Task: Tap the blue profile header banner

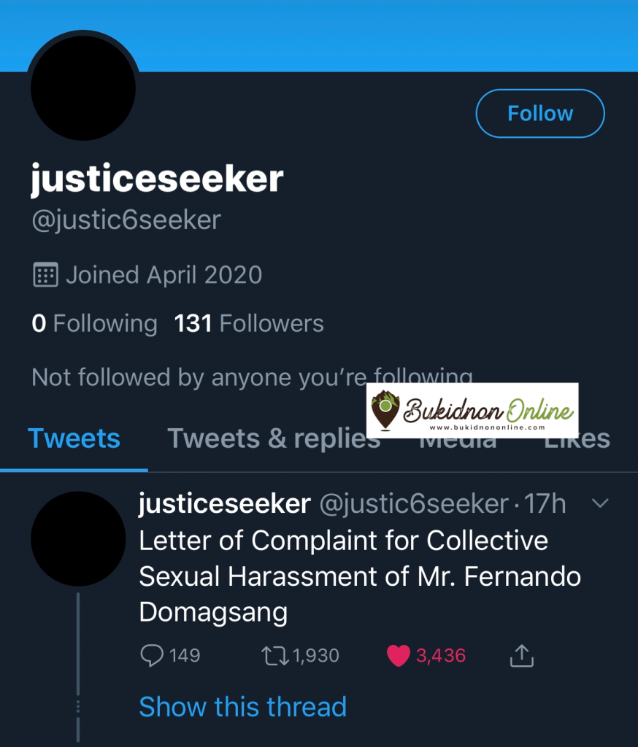Action: tap(365, 33)
